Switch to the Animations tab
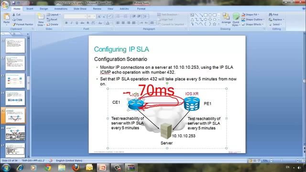306x172 pixels. pyautogui.click(x=61, y=9)
